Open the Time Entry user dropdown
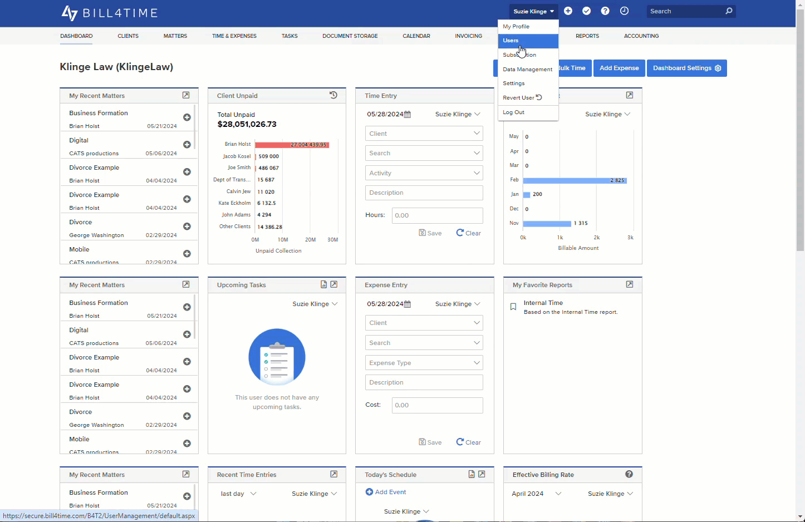805x522 pixels. coord(458,114)
